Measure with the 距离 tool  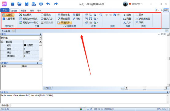(x=140, y=15)
